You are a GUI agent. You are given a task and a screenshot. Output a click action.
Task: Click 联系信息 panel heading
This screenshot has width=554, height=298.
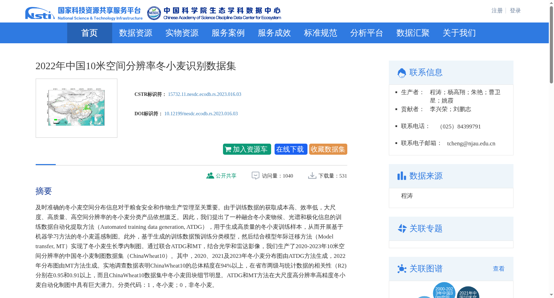pyautogui.click(x=426, y=72)
